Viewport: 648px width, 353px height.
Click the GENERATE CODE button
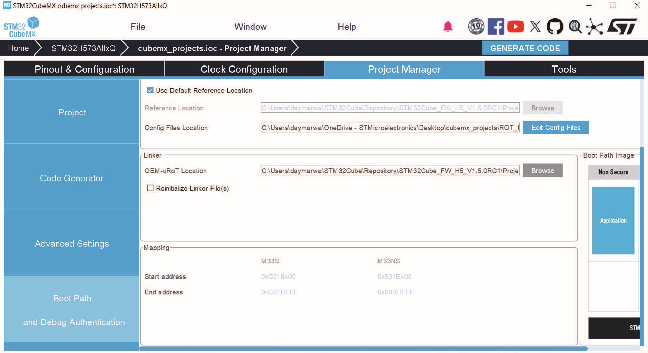click(525, 48)
